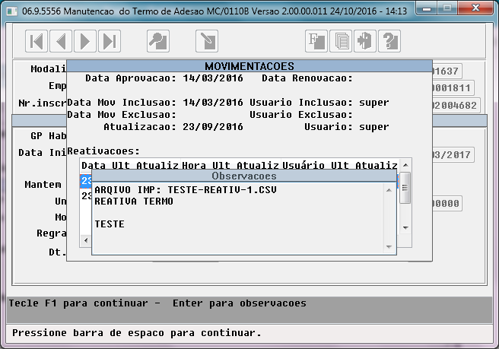Click the TESTE observation line
The width and height of the screenshot is (499, 349).
coord(110,224)
